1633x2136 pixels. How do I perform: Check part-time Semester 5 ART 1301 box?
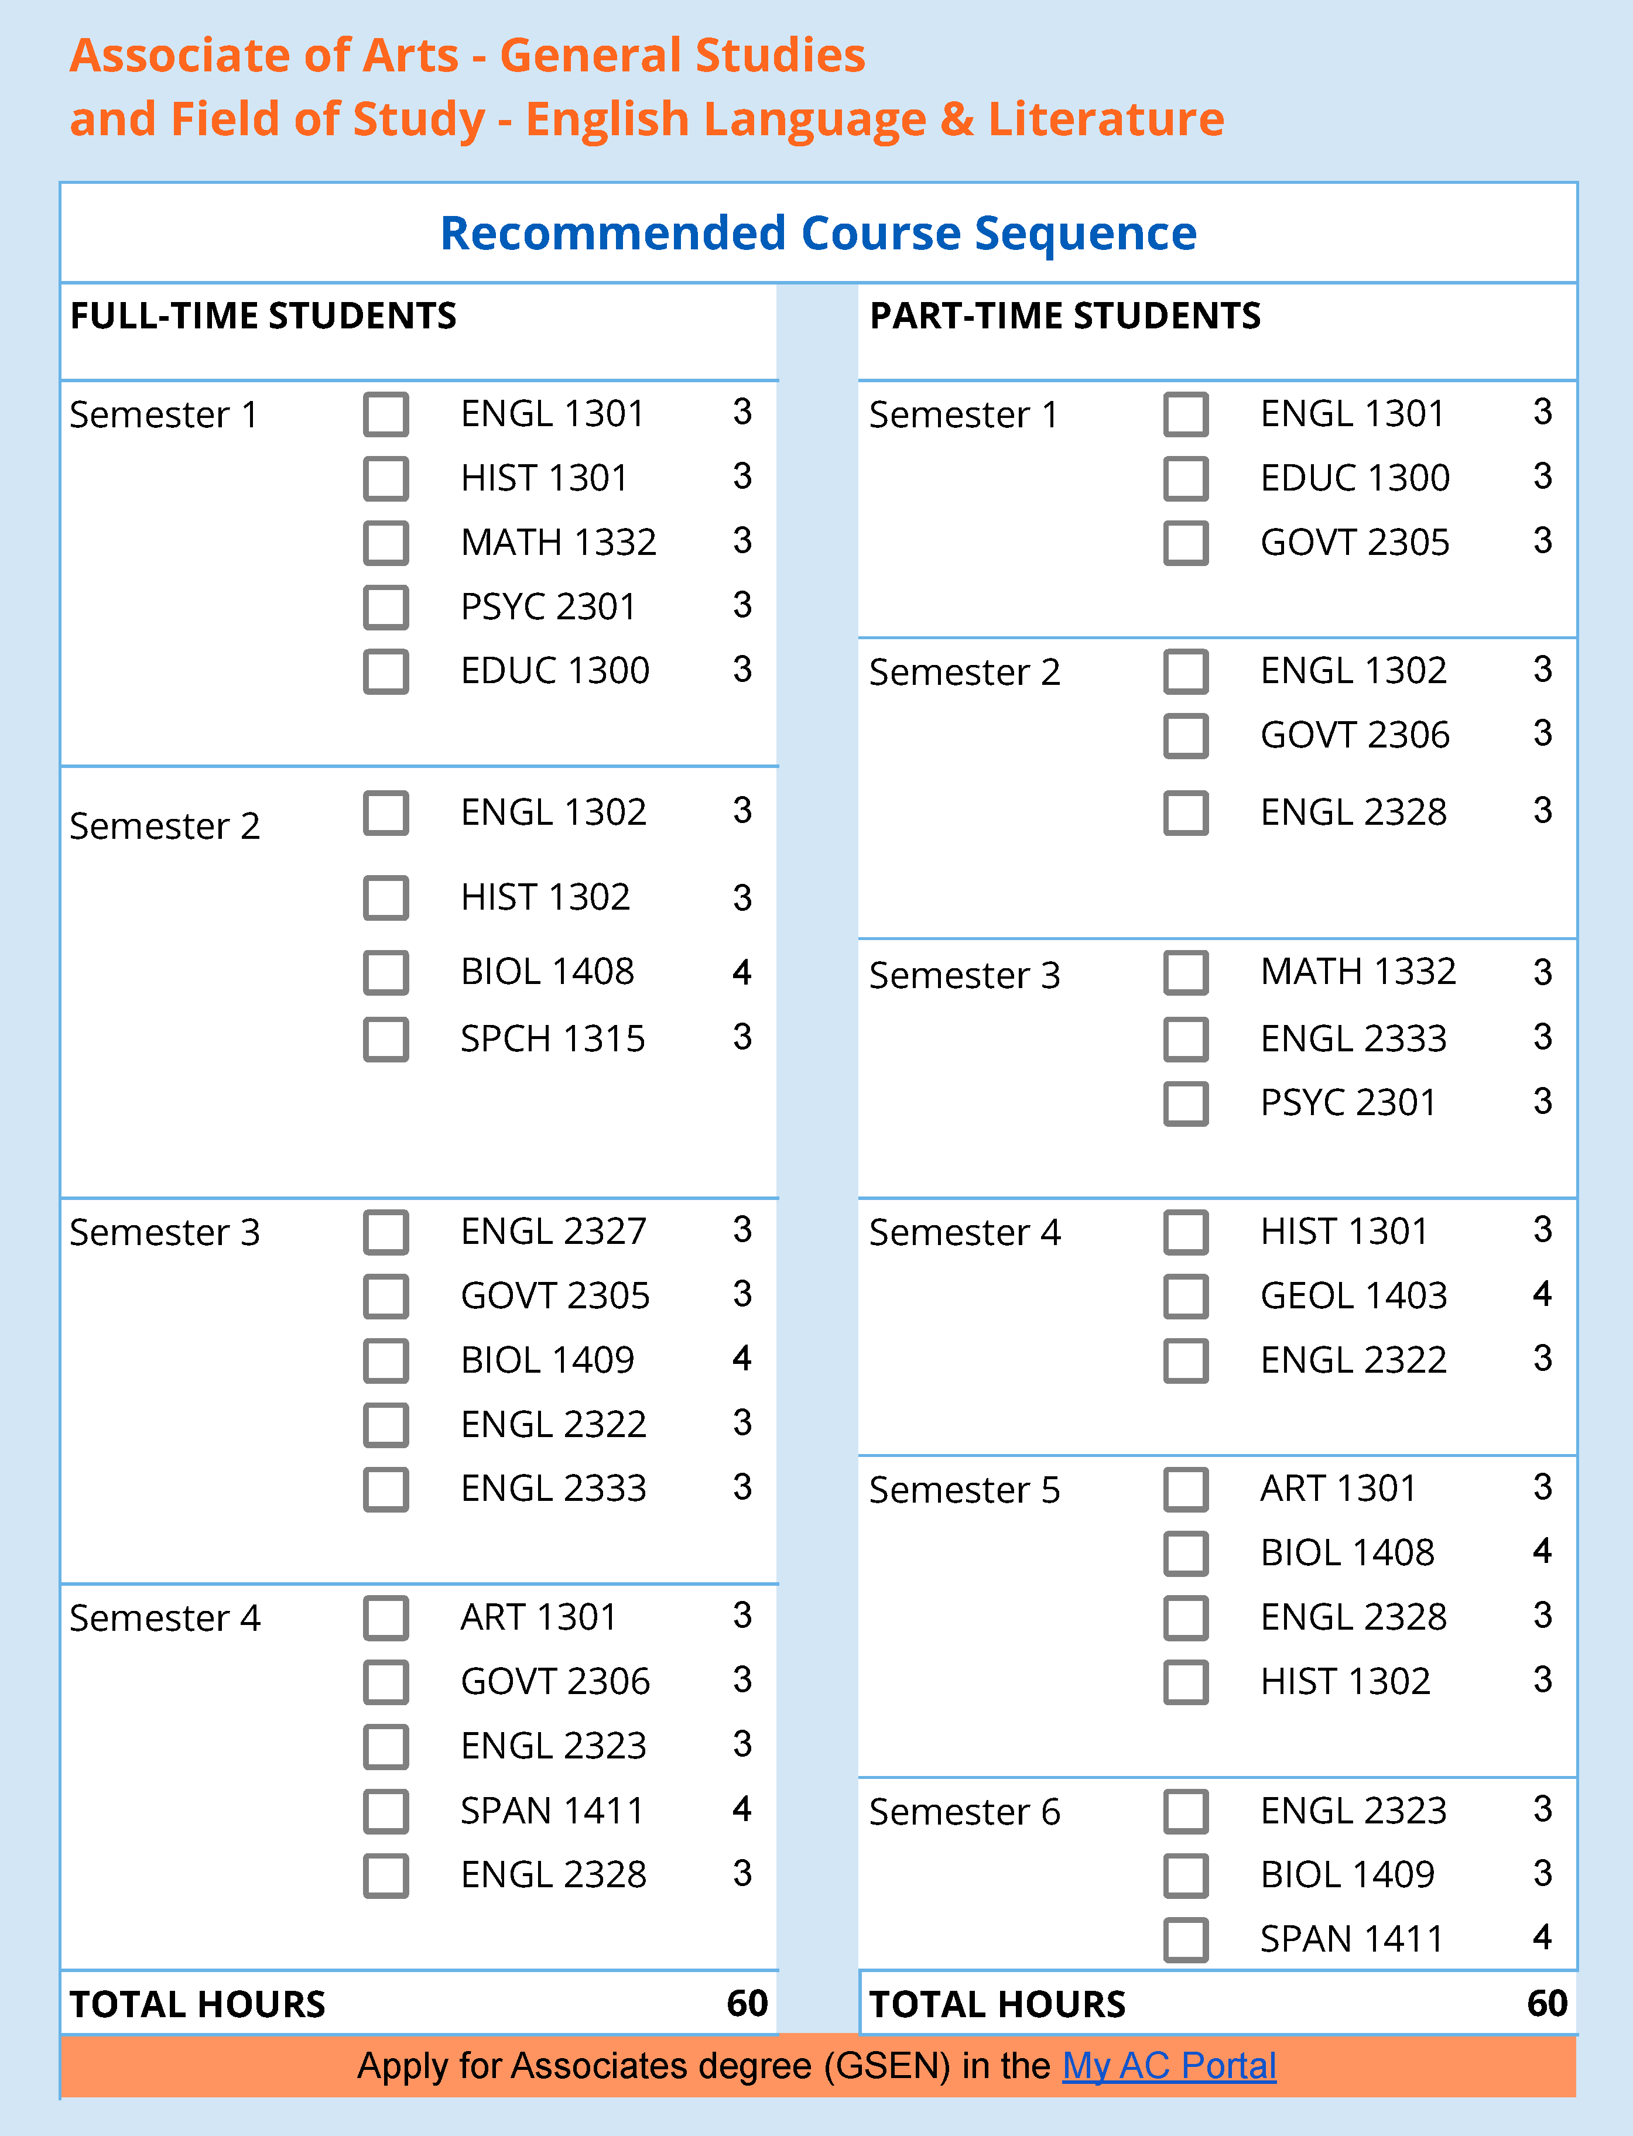[1186, 1489]
